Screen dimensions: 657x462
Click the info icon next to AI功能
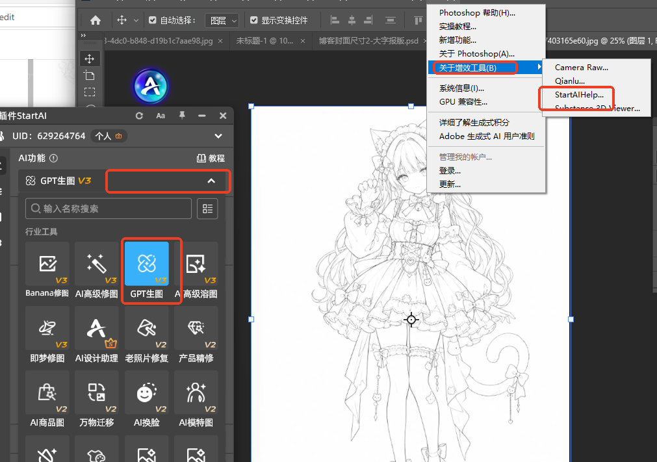[54, 158]
